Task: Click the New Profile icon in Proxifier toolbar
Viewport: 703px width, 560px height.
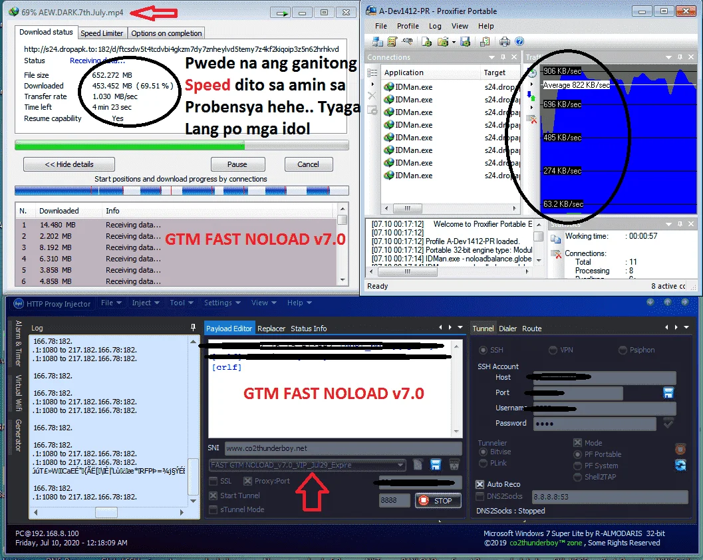Action: 426,42
